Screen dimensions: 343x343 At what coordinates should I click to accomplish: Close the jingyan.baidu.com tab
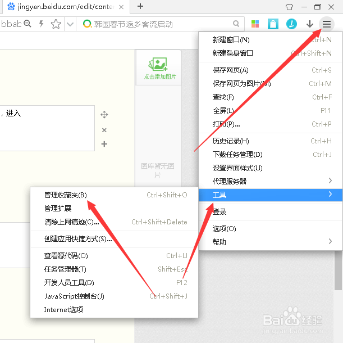(x=121, y=7)
